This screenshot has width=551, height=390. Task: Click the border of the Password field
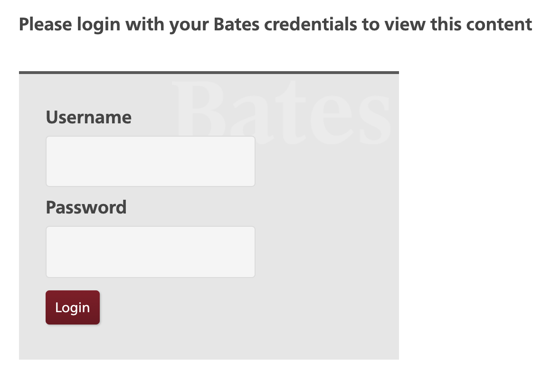(x=150, y=227)
